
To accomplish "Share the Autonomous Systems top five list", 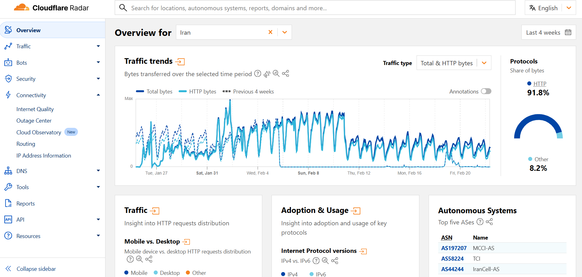I will click(489, 222).
